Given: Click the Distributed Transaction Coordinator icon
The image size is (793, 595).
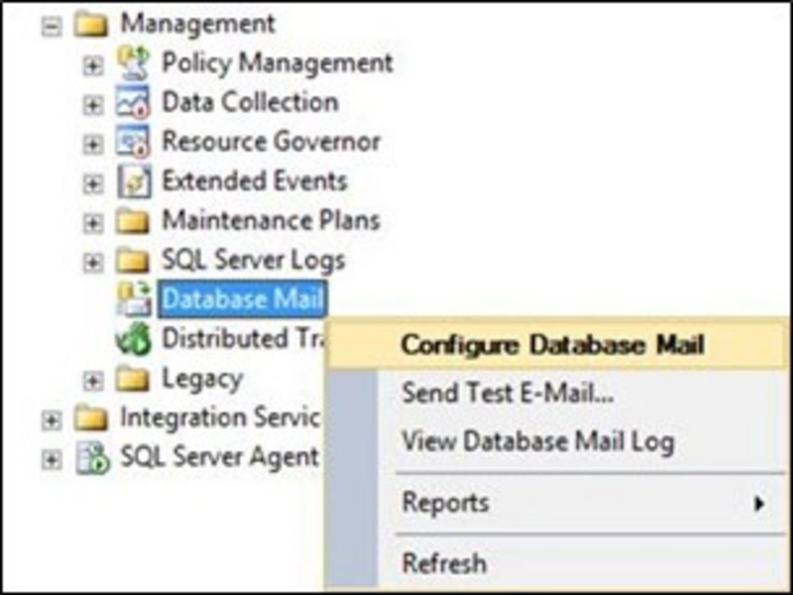Looking at the screenshot, I should click(132, 339).
